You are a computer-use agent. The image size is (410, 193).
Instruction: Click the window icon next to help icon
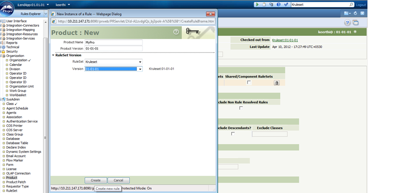(x=355, y=23)
